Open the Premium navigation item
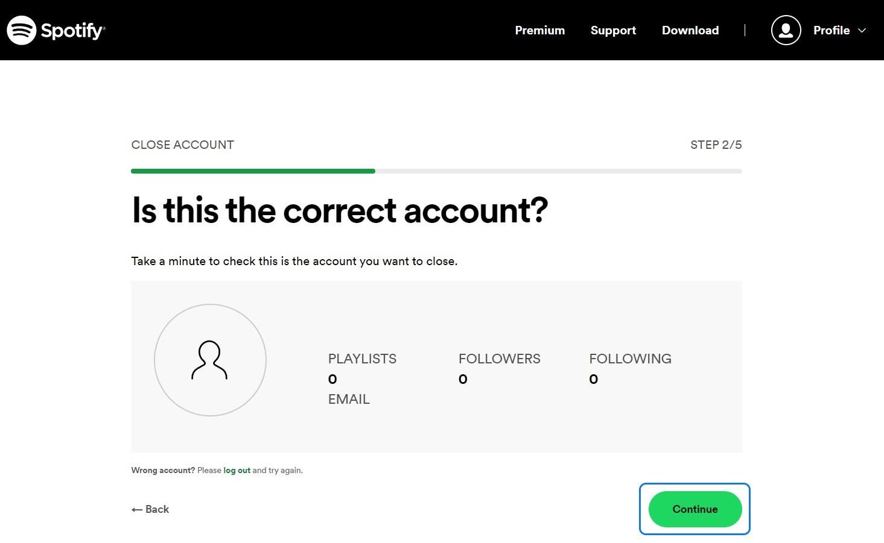The width and height of the screenshot is (884, 543). point(539,30)
